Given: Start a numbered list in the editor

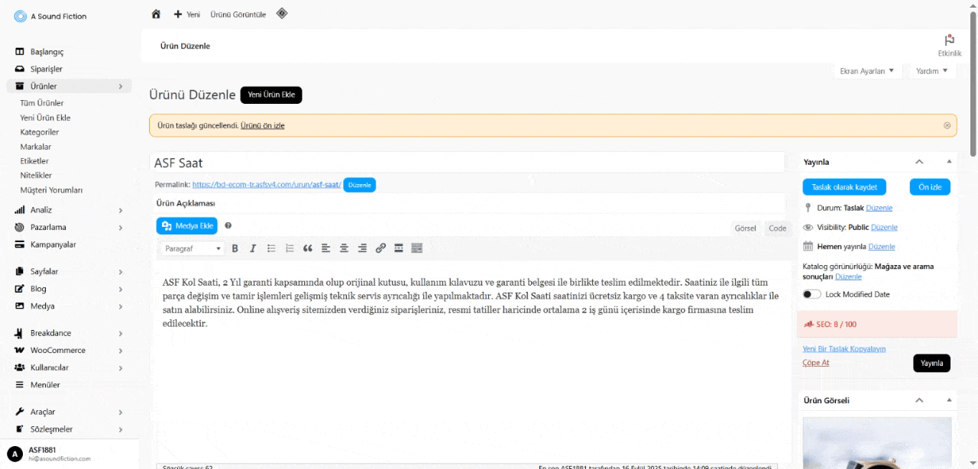Looking at the screenshot, I should pyautogui.click(x=290, y=248).
